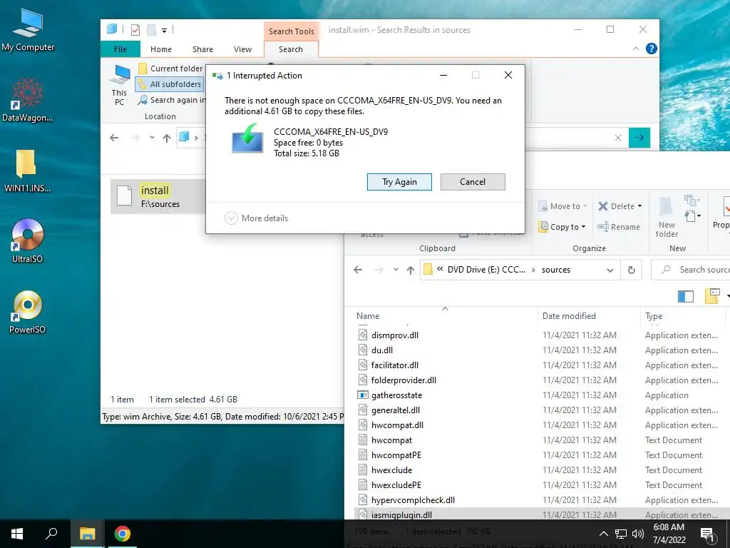Click Search Tools contextual tab header
Image resolution: width=730 pixels, height=548 pixels.
click(291, 31)
